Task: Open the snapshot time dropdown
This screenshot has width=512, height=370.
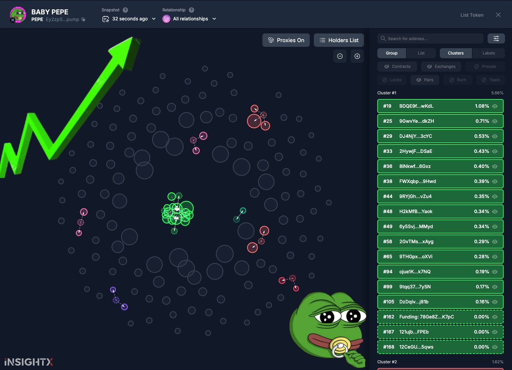Action: pyautogui.click(x=130, y=19)
